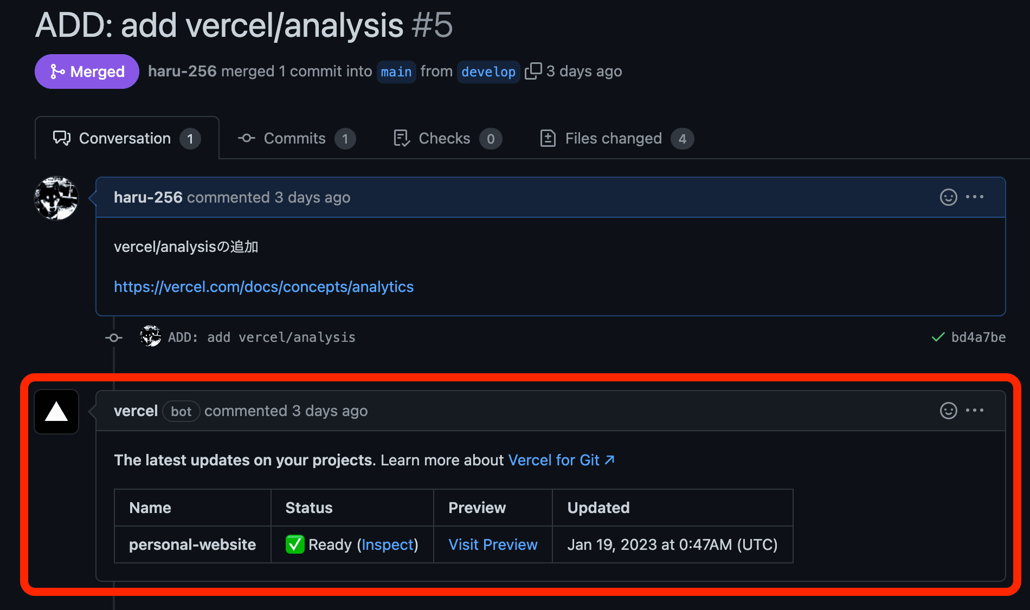Open options menu on haru-256's comment
The width and height of the screenshot is (1030, 610).
click(x=975, y=197)
